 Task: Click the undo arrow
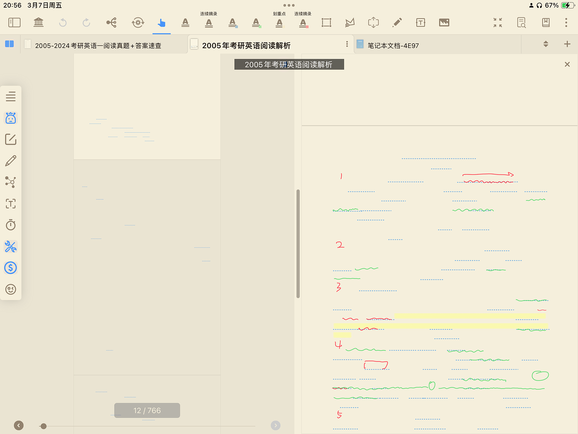pos(63,23)
